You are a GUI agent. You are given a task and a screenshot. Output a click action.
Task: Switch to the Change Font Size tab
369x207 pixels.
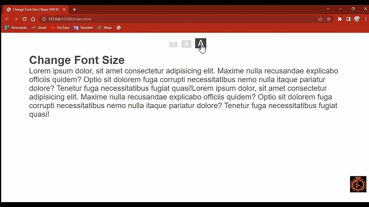[x=36, y=9]
